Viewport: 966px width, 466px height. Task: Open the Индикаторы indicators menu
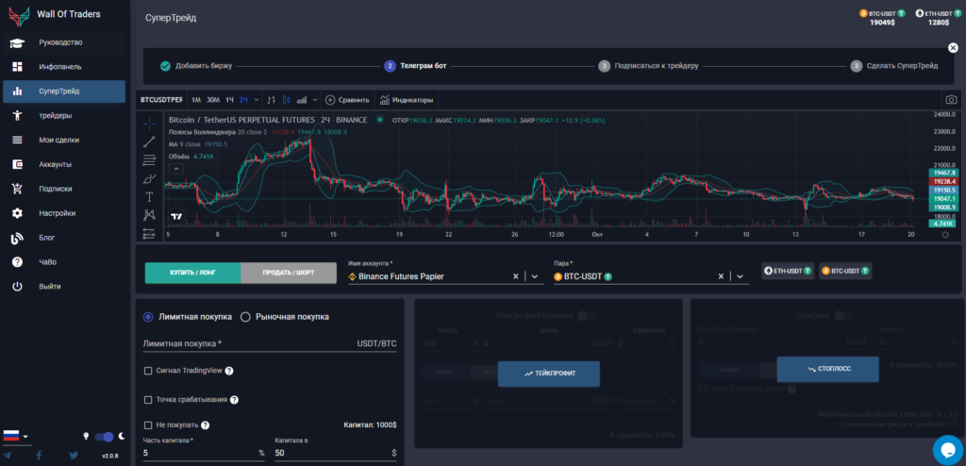406,100
